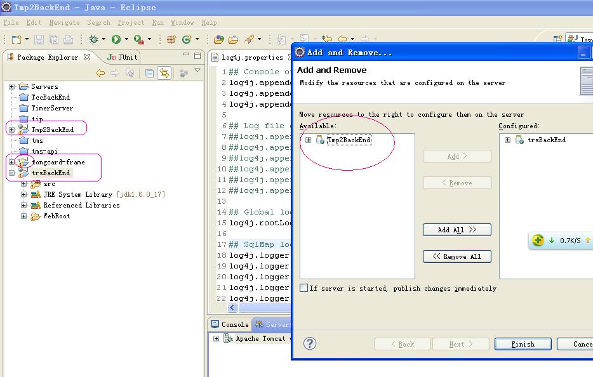Launch Debug with the bug icon

tap(93, 39)
